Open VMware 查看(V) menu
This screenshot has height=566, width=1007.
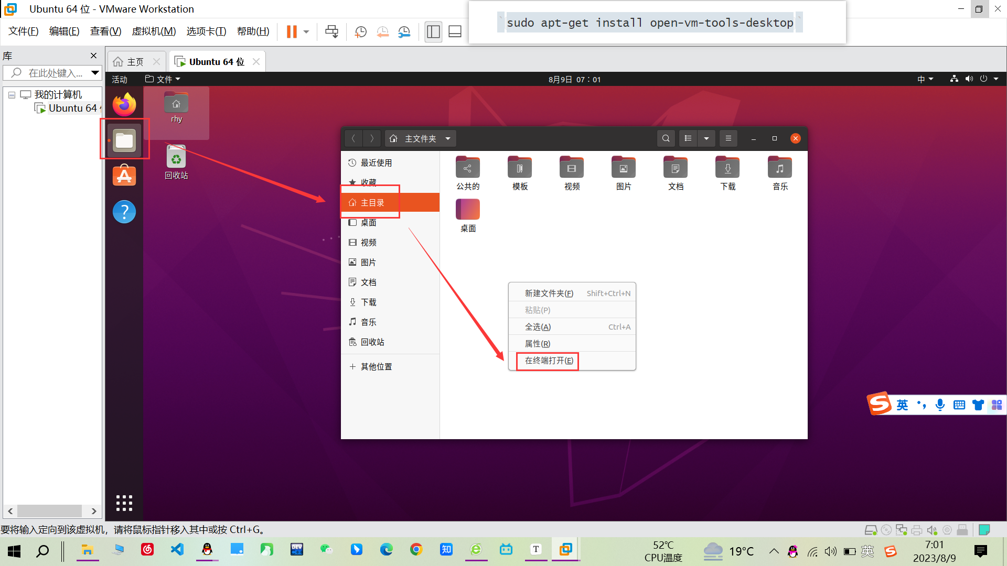pyautogui.click(x=105, y=31)
